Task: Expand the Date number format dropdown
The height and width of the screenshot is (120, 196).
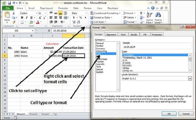Action: [x=86, y=13]
